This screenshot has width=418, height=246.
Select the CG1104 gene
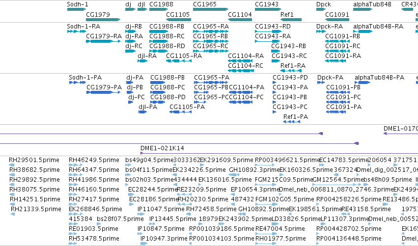tap(240, 20)
